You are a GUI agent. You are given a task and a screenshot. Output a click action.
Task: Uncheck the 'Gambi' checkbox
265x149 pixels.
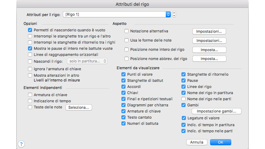pyautogui.click(x=183, y=105)
